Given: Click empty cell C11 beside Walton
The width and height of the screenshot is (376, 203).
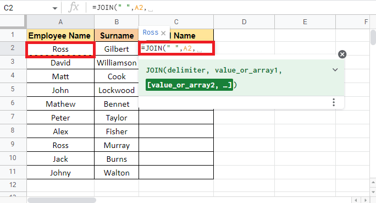Looking at the screenshot, I should [176, 173].
